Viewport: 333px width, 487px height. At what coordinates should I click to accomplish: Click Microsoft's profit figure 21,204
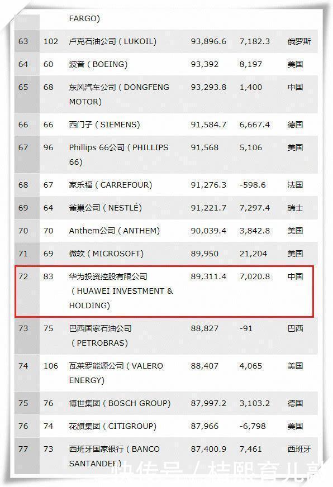[x=253, y=254]
